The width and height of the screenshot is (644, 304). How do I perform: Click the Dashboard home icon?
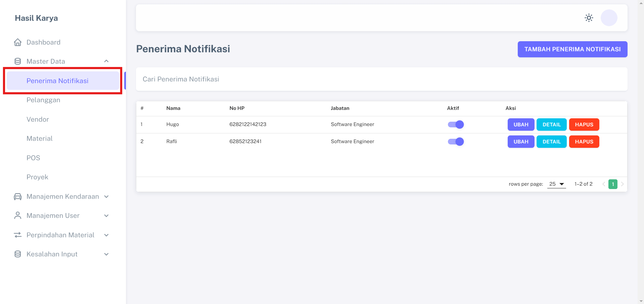click(18, 42)
